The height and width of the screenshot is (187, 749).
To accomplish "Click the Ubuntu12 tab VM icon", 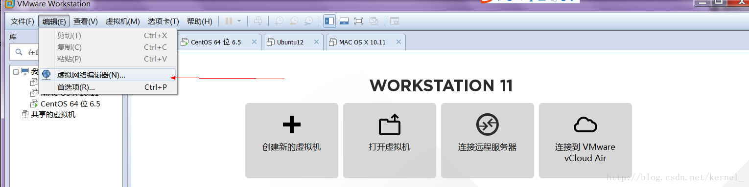I will click(271, 42).
